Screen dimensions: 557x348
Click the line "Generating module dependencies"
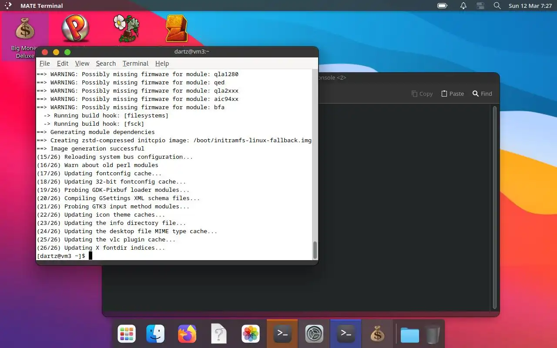point(96,132)
